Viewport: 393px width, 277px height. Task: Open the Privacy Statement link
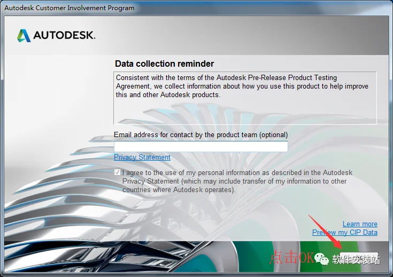click(142, 157)
